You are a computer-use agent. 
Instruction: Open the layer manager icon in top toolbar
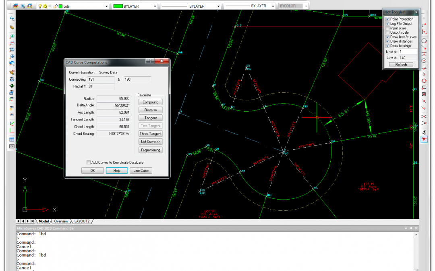click(x=16, y=6)
